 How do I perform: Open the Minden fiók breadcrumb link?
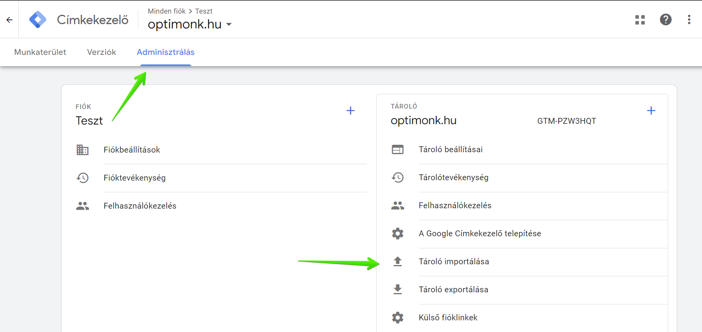tap(167, 11)
